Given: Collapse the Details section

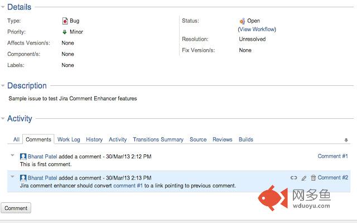Looking at the screenshot, I should point(3,7).
